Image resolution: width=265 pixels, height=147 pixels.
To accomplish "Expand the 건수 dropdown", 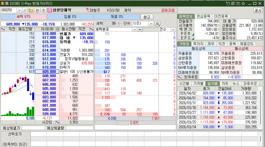I will [x=173, y=30].
